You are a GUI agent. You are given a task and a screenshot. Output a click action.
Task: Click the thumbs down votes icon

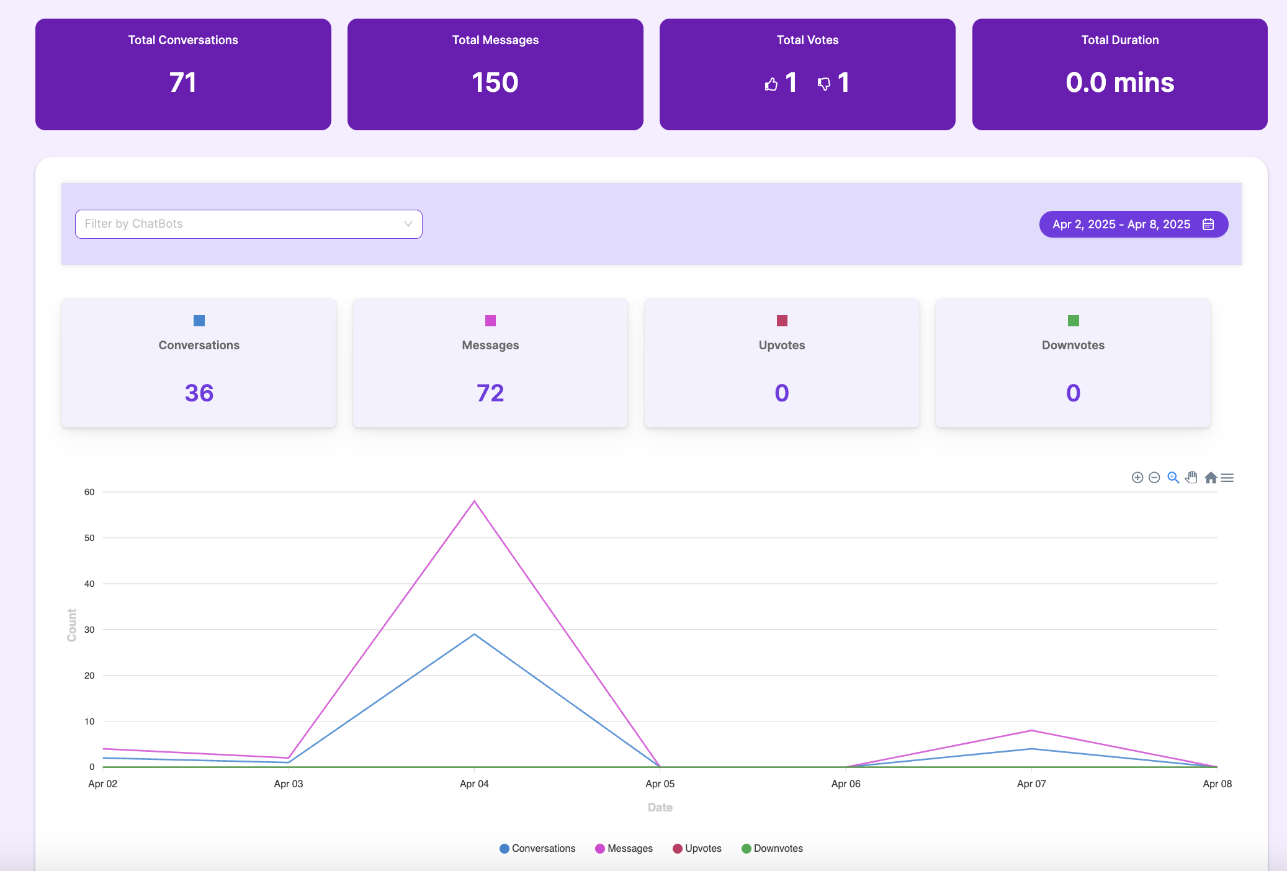[x=824, y=84]
